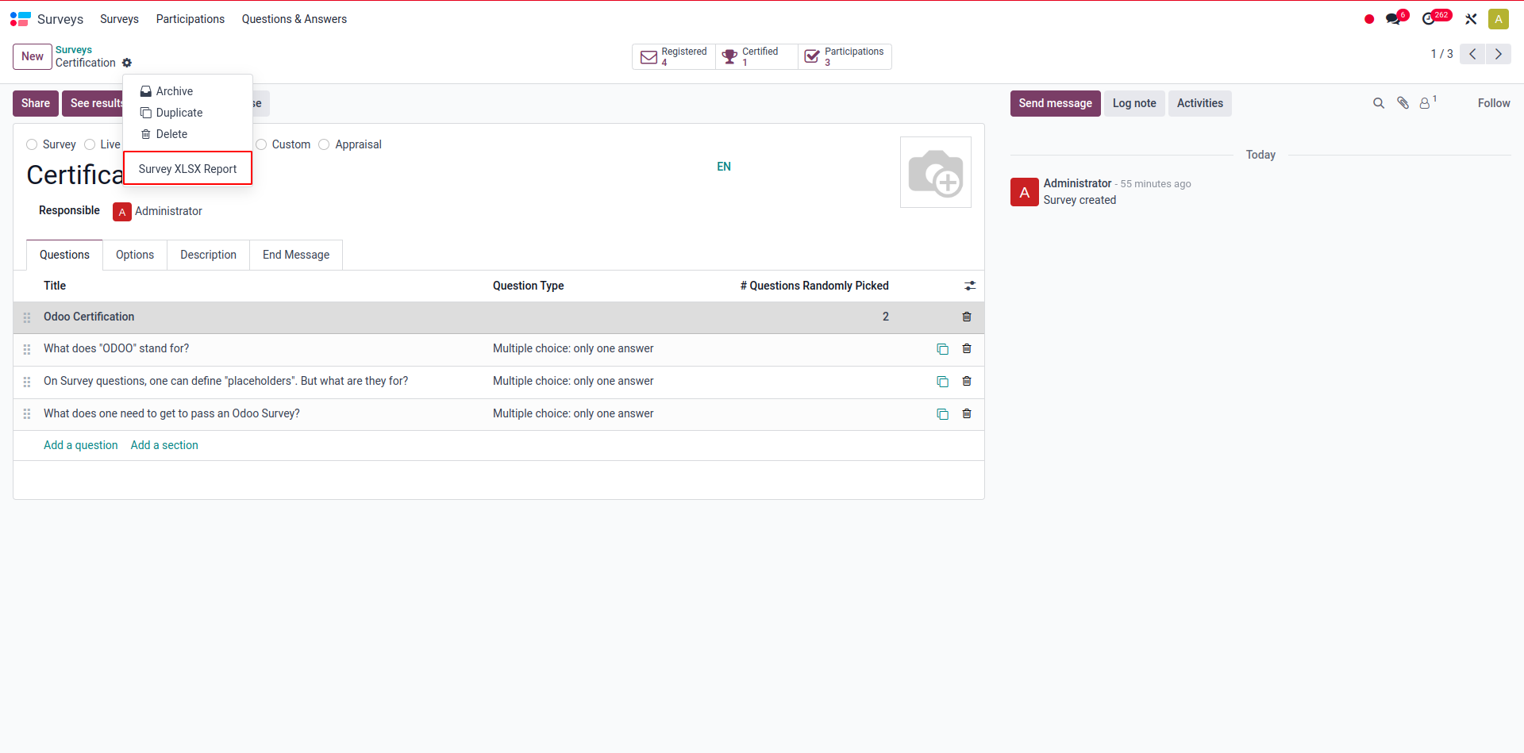The height and width of the screenshot is (753, 1524).
Task: Click the Add a section link
Action: pyautogui.click(x=164, y=445)
